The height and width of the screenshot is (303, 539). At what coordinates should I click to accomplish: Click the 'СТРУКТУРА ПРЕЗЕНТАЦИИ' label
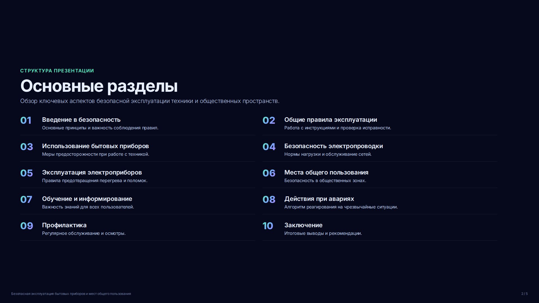57,71
